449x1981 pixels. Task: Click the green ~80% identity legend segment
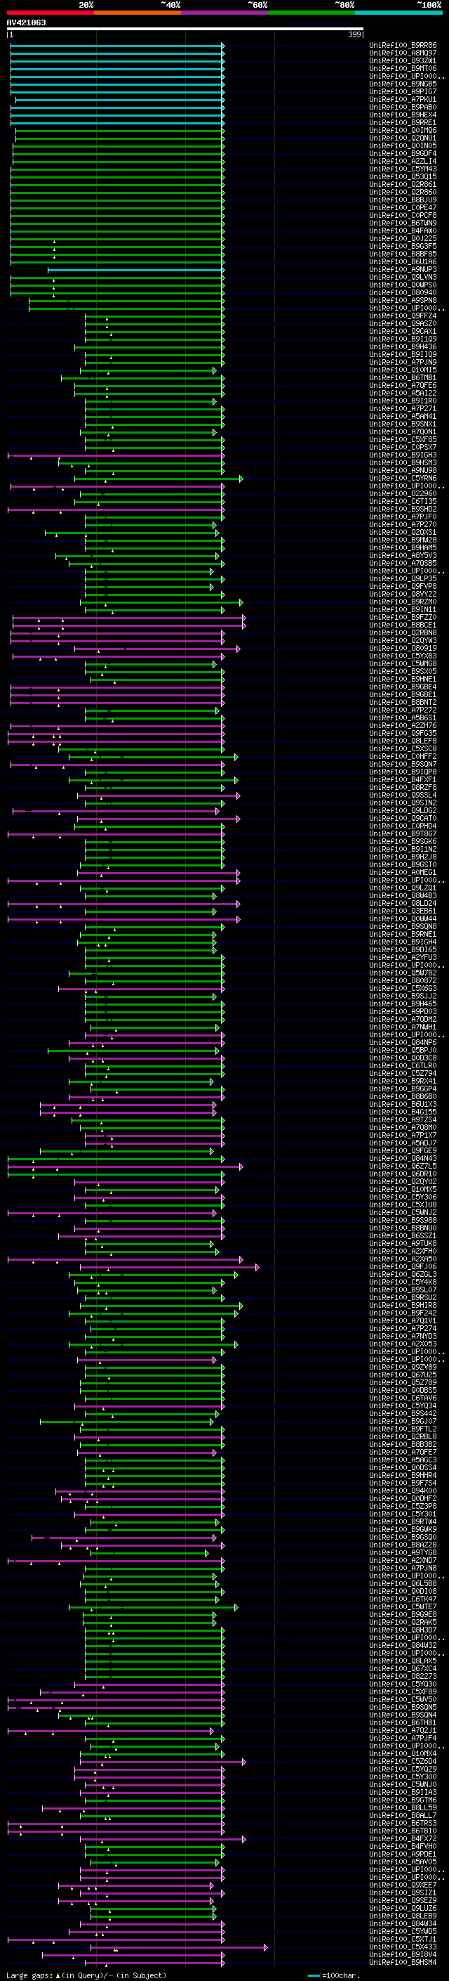click(x=311, y=13)
